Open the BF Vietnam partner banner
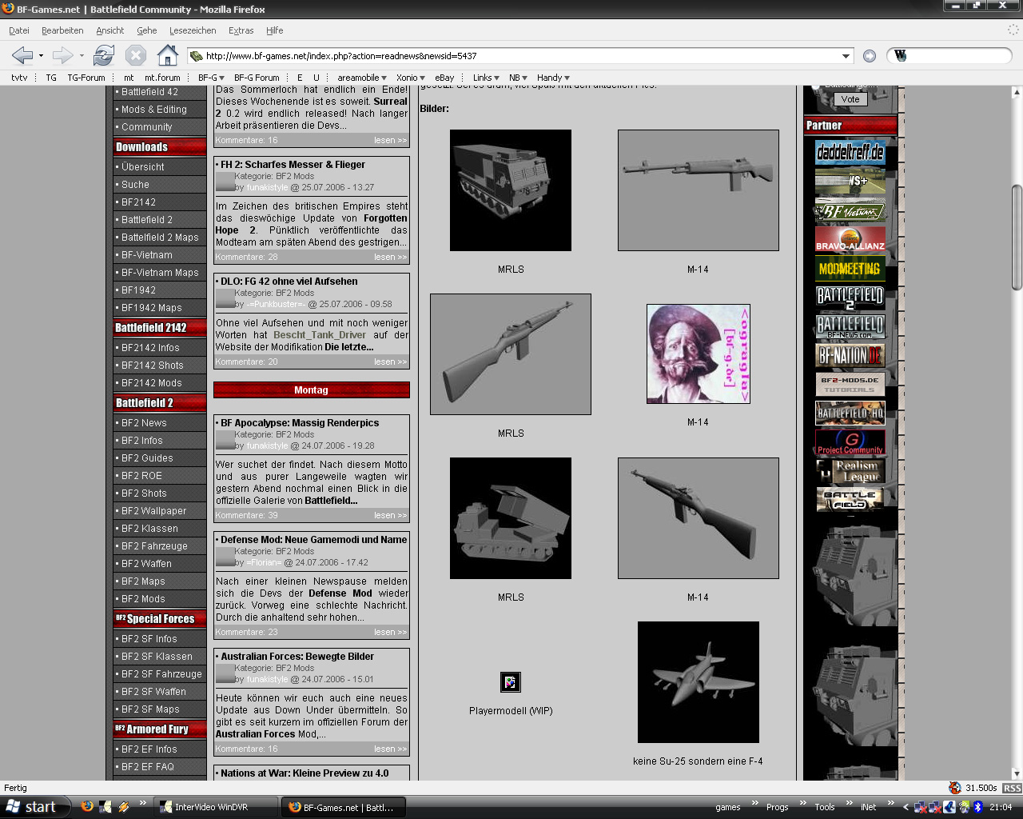This screenshot has width=1023, height=819. (850, 210)
